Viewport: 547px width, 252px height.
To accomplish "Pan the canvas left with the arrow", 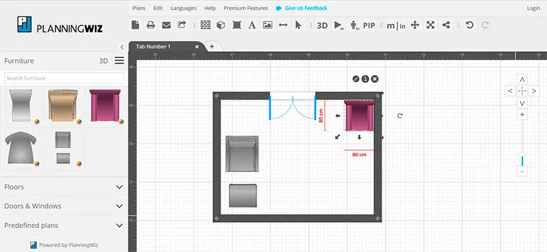I will point(510,91).
